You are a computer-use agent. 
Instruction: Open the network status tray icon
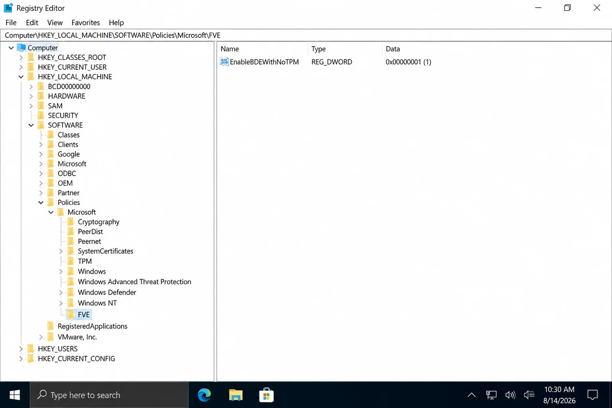pyautogui.click(x=491, y=395)
